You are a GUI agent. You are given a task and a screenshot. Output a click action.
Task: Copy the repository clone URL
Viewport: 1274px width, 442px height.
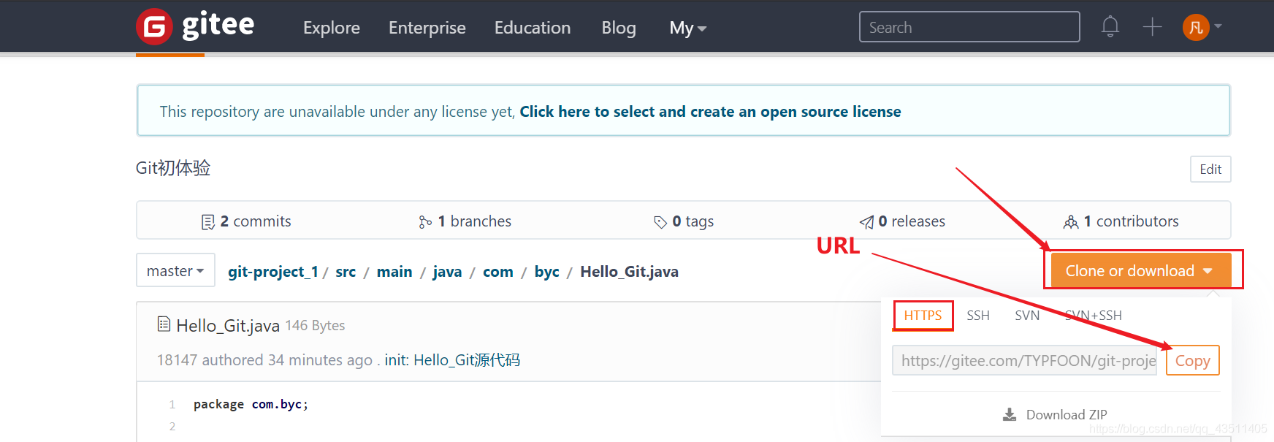click(1192, 361)
